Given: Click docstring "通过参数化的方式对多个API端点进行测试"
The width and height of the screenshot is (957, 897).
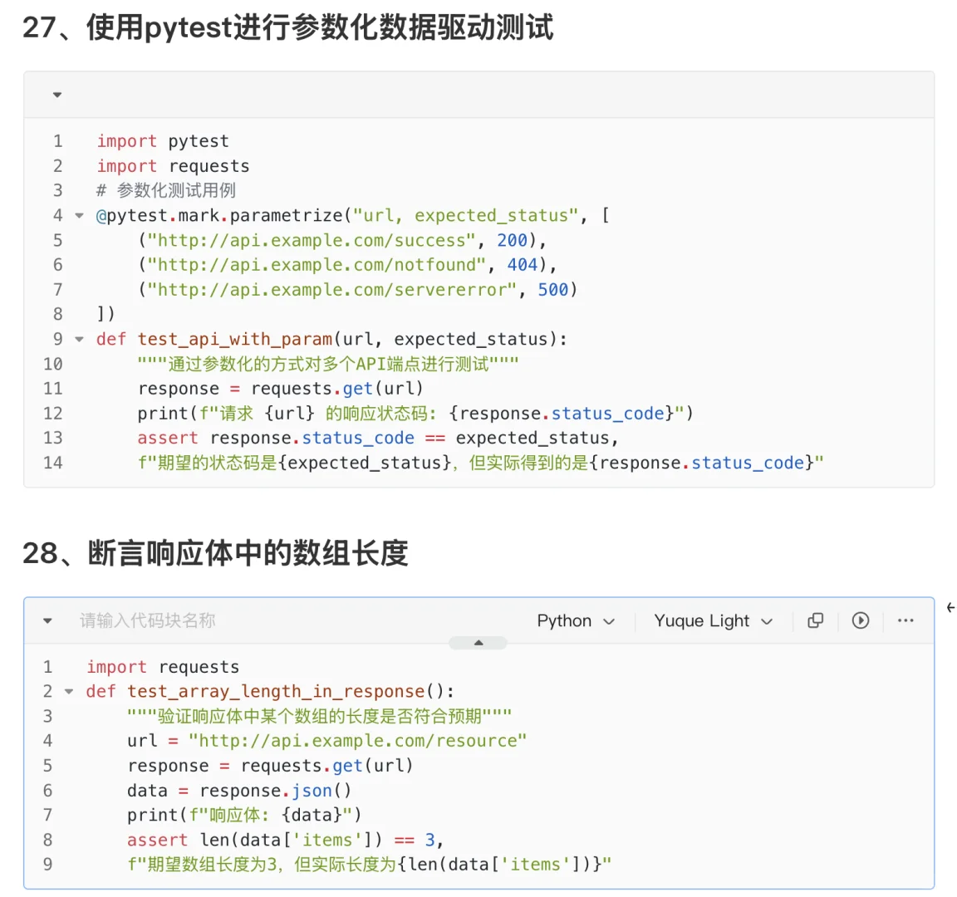Looking at the screenshot, I should [x=328, y=365].
